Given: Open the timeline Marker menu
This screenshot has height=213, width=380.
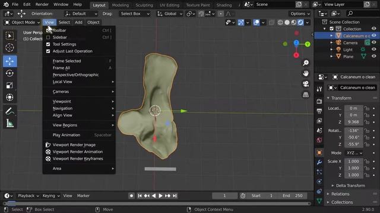Looking at the screenshot, I should coord(83,196).
